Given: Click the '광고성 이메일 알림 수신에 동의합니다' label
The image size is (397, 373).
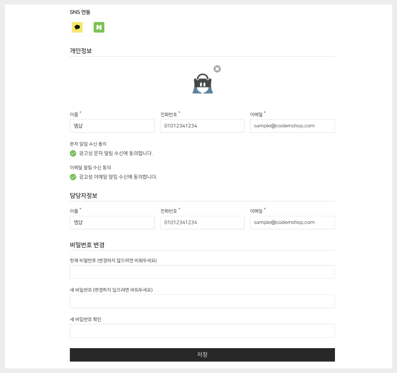Looking at the screenshot, I should pos(118,177).
